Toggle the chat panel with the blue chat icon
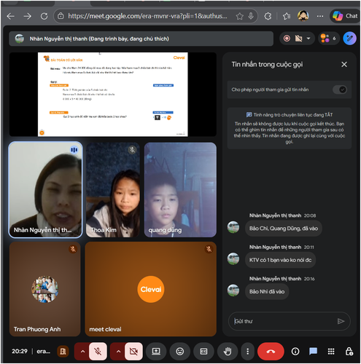 313,351
